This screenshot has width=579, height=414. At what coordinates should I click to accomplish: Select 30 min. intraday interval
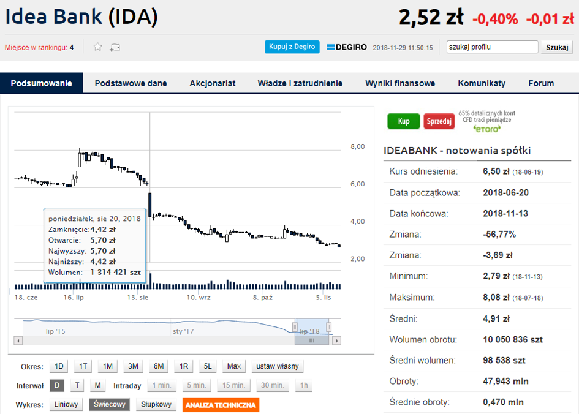tap(273, 386)
